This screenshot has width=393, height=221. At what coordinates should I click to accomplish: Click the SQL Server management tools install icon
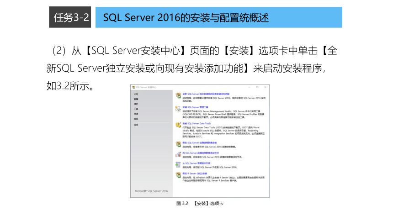point(178,109)
